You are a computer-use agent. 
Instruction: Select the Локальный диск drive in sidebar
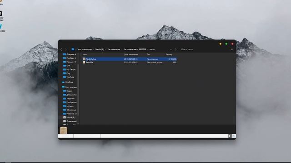pyautogui.click(x=70, y=121)
